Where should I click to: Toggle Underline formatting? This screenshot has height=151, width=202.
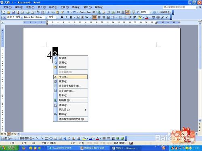tap(71, 17)
